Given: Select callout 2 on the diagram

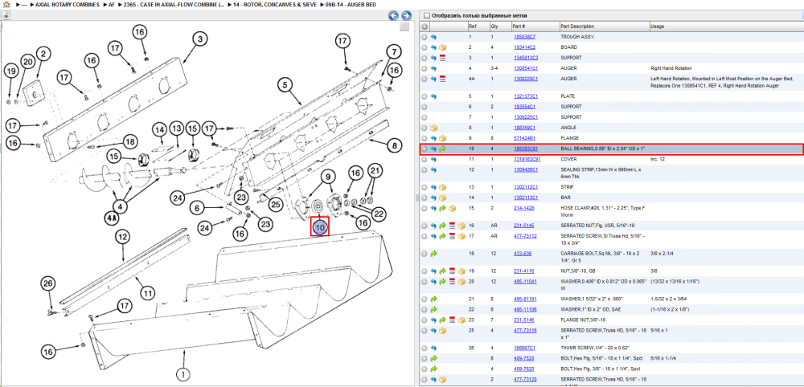Looking at the screenshot, I should coord(43,54).
